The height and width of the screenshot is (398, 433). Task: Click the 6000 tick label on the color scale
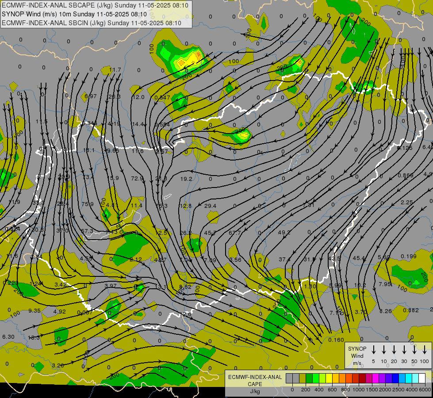[425, 390]
